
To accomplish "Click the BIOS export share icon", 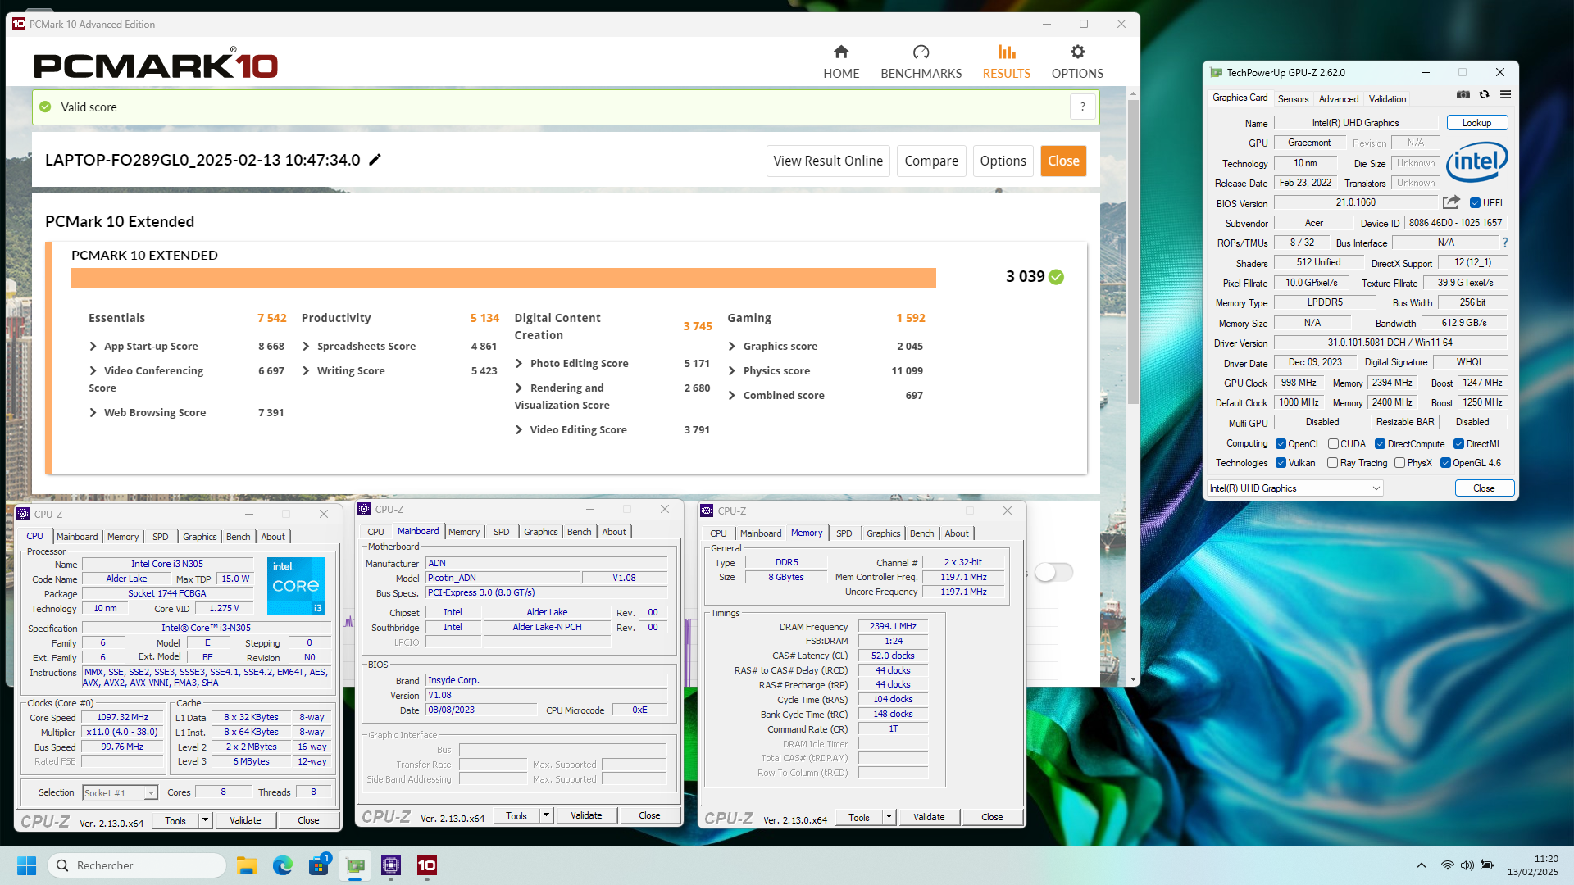I will coord(1451,202).
